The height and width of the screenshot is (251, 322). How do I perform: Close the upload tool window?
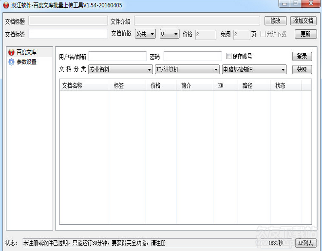point(311,4)
